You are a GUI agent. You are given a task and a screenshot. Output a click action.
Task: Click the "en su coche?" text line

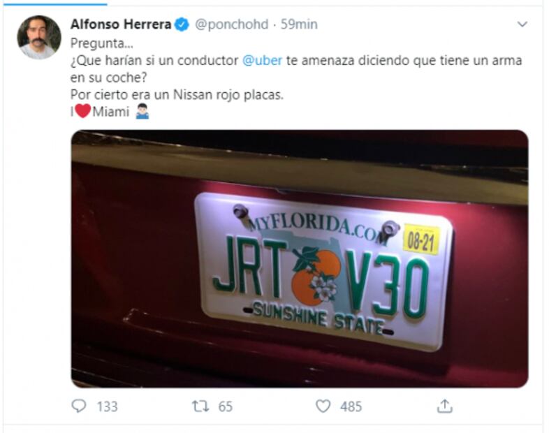(106, 77)
